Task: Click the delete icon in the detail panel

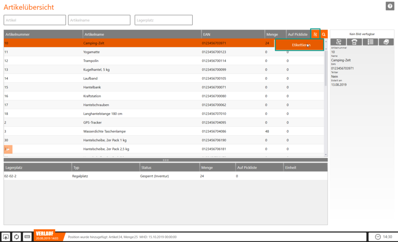Action: tap(354, 42)
